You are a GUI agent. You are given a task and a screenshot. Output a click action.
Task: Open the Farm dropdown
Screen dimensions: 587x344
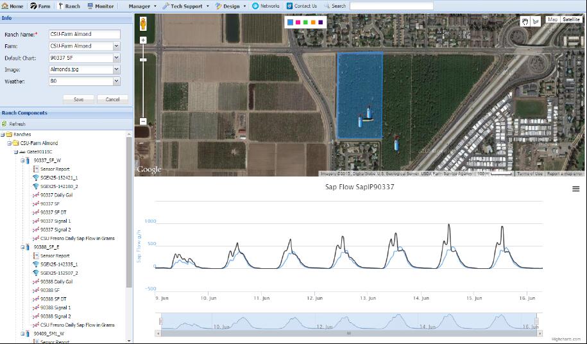(x=116, y=46)
